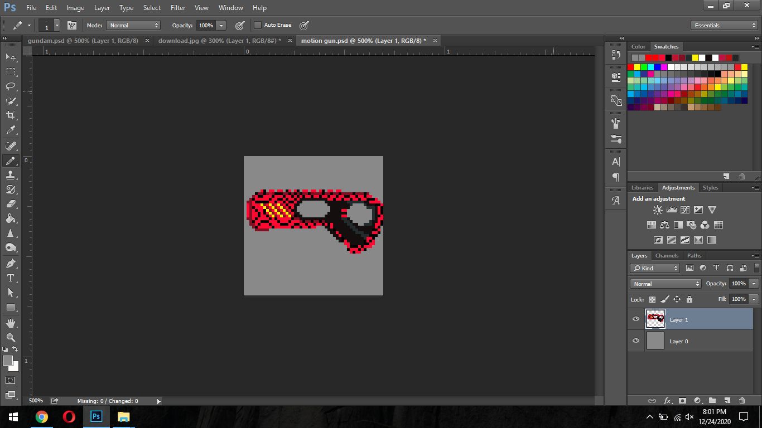The width and height of the screenshot is (762, 428).
Task: Open the Filter menu
Action: coord(178,8)
